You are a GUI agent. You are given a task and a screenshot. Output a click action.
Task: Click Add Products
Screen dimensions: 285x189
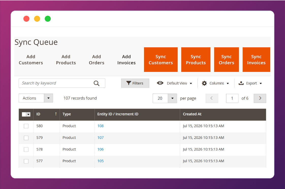[x=66, y=60]
